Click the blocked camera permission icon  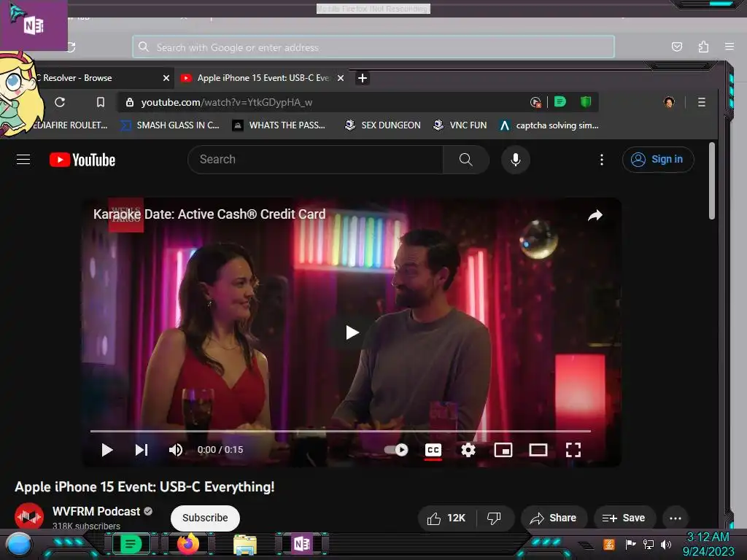535,102
